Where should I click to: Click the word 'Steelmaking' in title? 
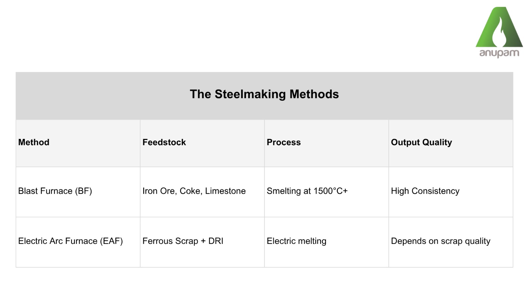250,94
